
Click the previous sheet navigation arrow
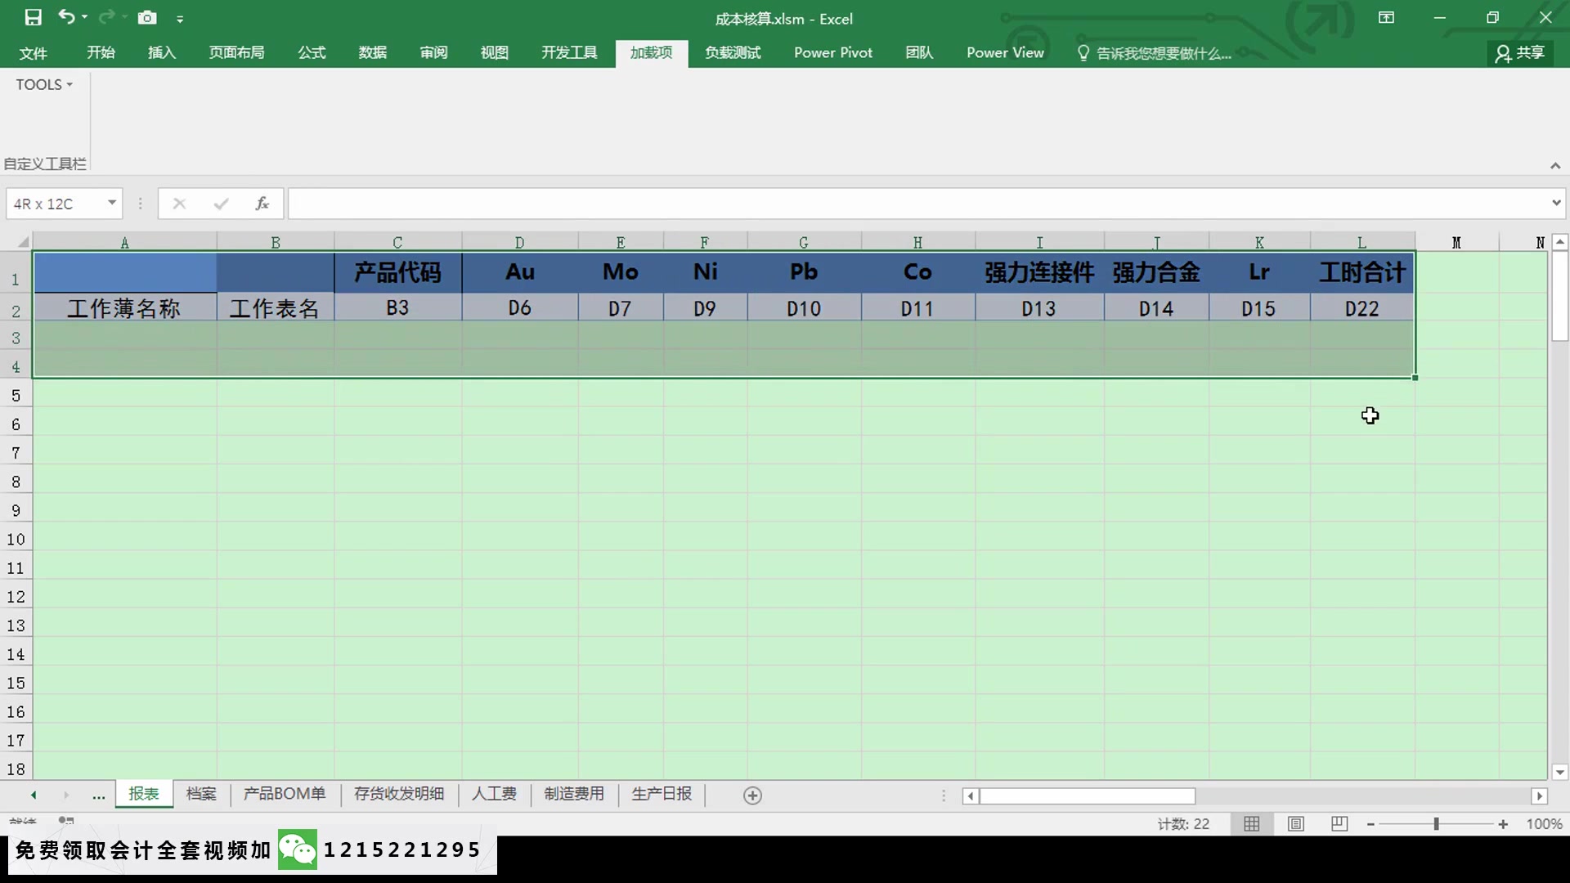tap(34, 796)
